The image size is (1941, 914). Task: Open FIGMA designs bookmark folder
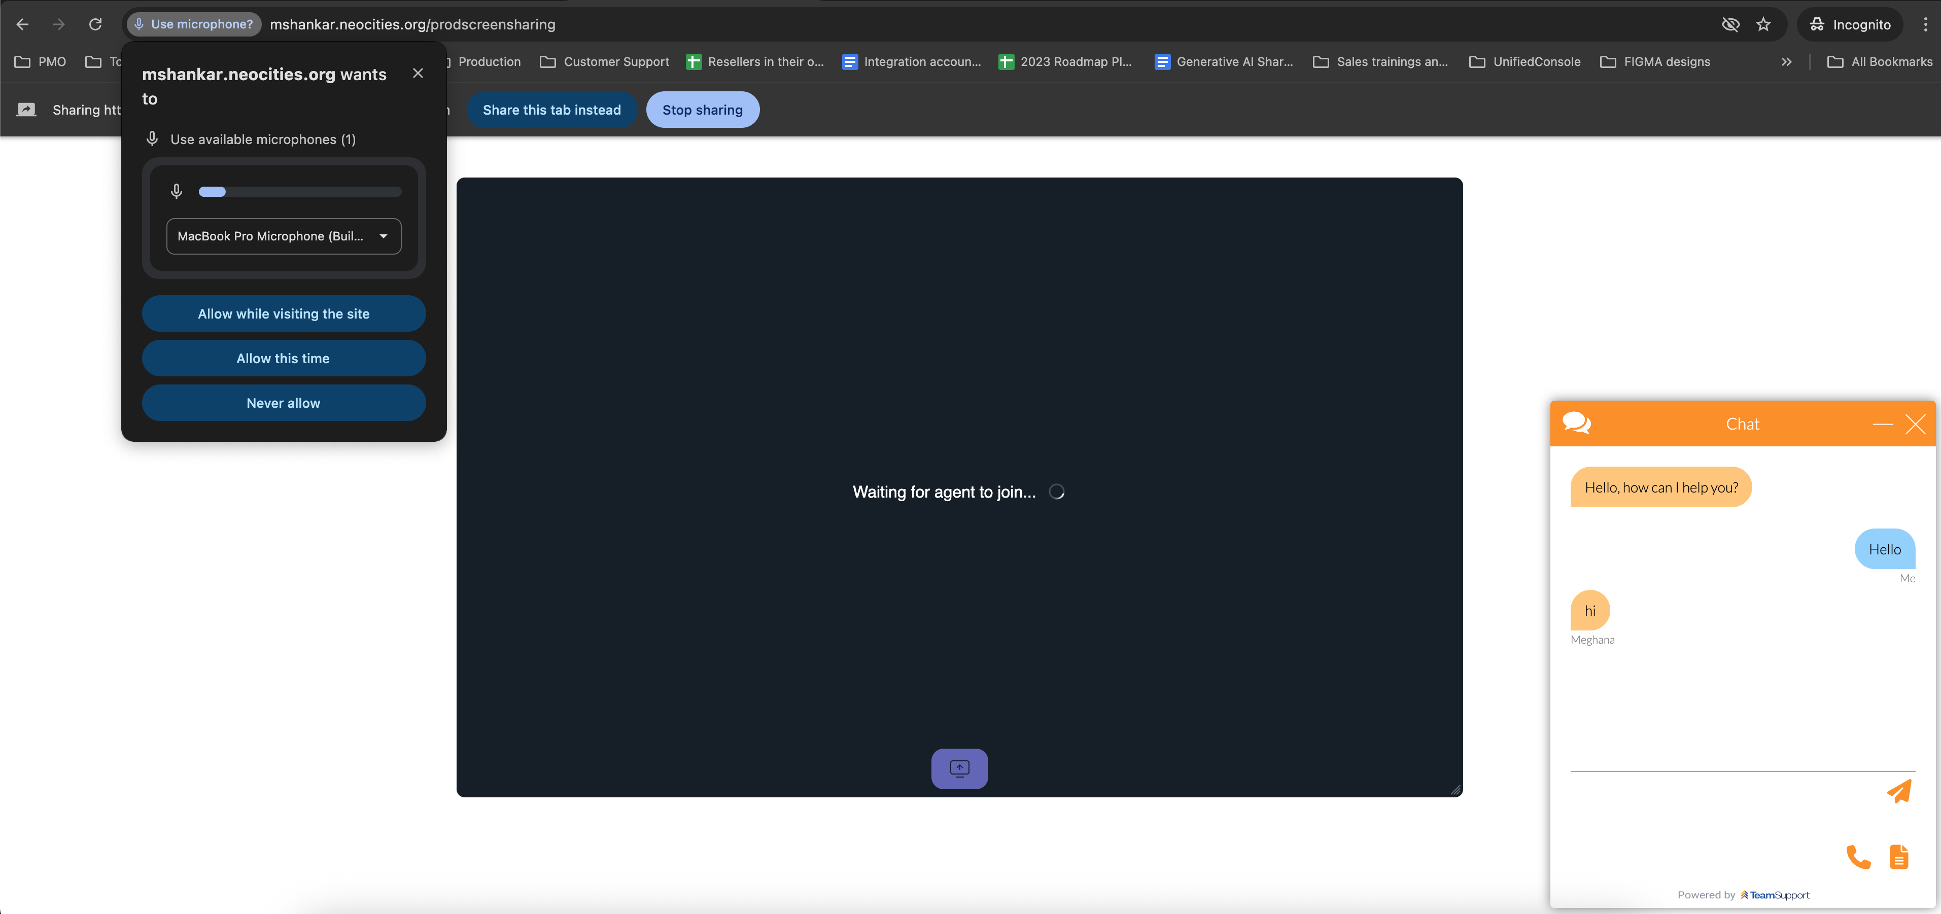pos(1655,62)
